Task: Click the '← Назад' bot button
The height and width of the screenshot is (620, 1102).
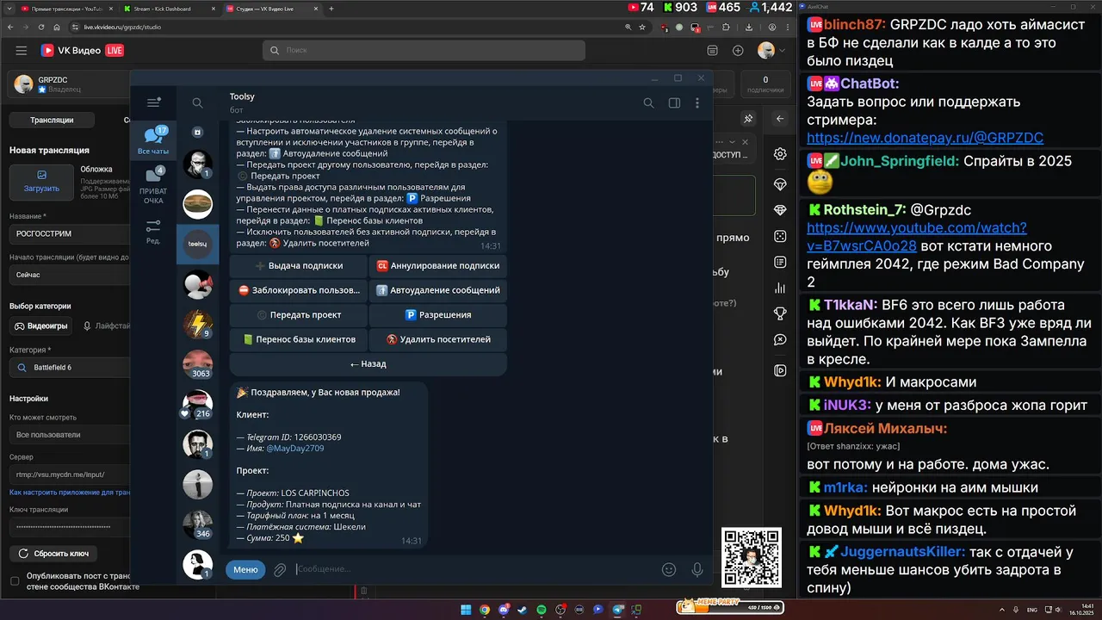Action: click(368, 363)
